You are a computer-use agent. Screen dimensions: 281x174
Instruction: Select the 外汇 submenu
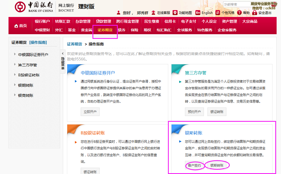59,30
